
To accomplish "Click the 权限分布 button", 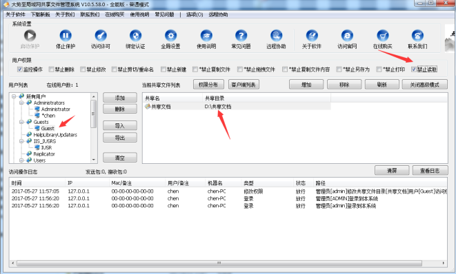I will click(x=208, y=85).
